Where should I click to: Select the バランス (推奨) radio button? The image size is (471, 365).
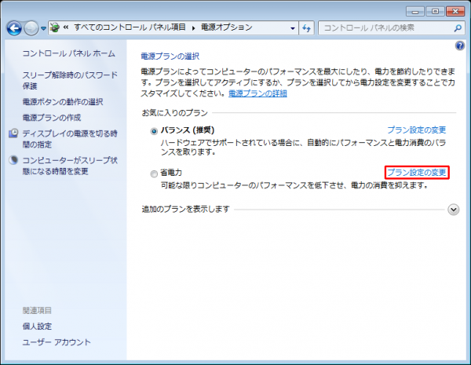click(x=154, y=131)
